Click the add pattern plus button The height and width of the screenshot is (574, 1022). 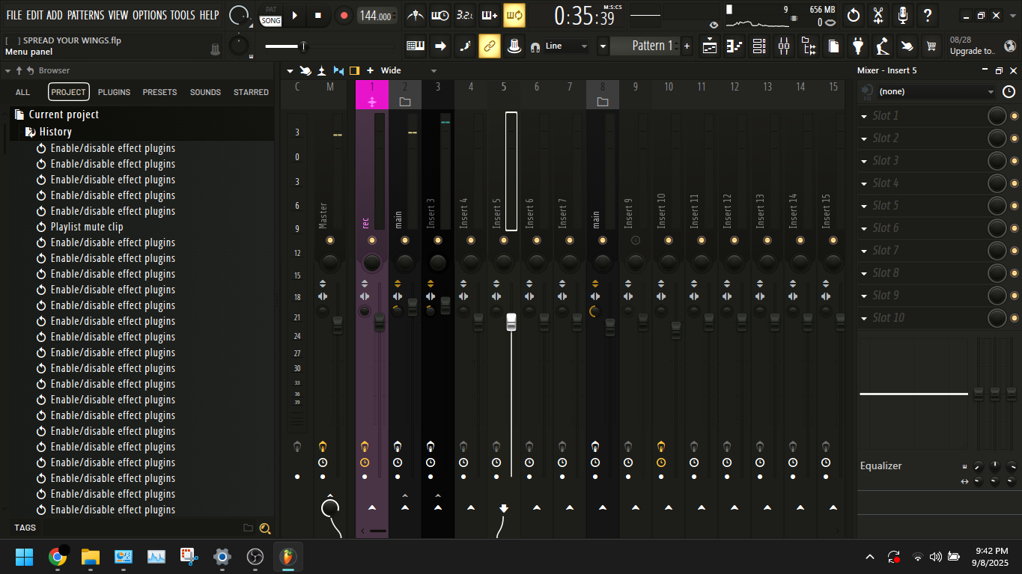tap(687, 46)
